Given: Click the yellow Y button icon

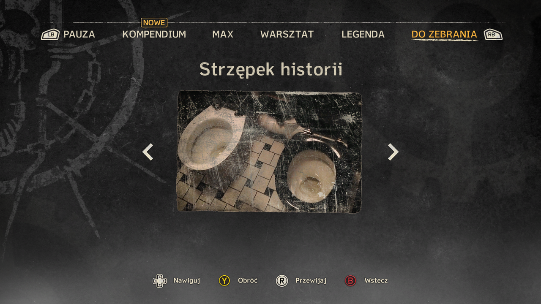Looking at the screenshot, I should (x=224, y=281).
